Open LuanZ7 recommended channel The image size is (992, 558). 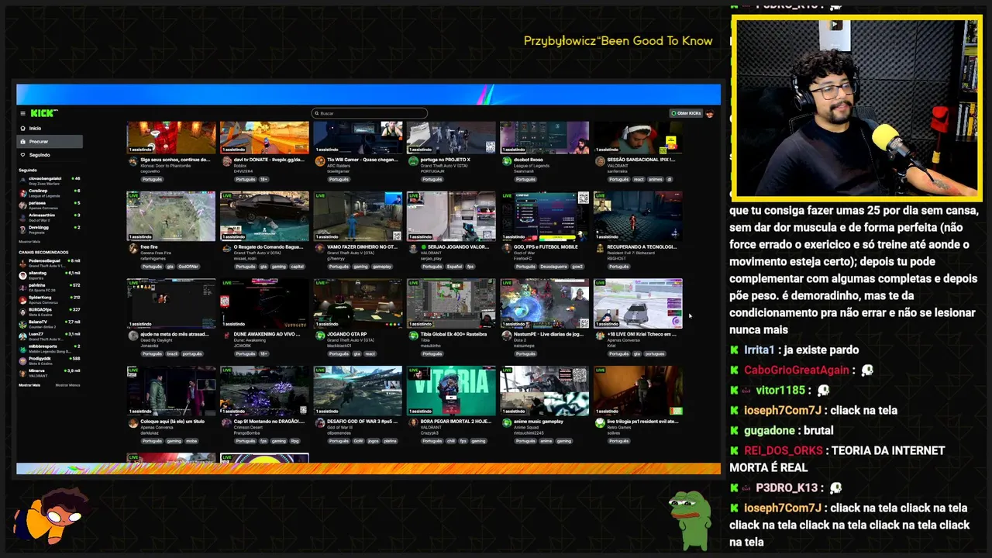(x=50, y=335)
